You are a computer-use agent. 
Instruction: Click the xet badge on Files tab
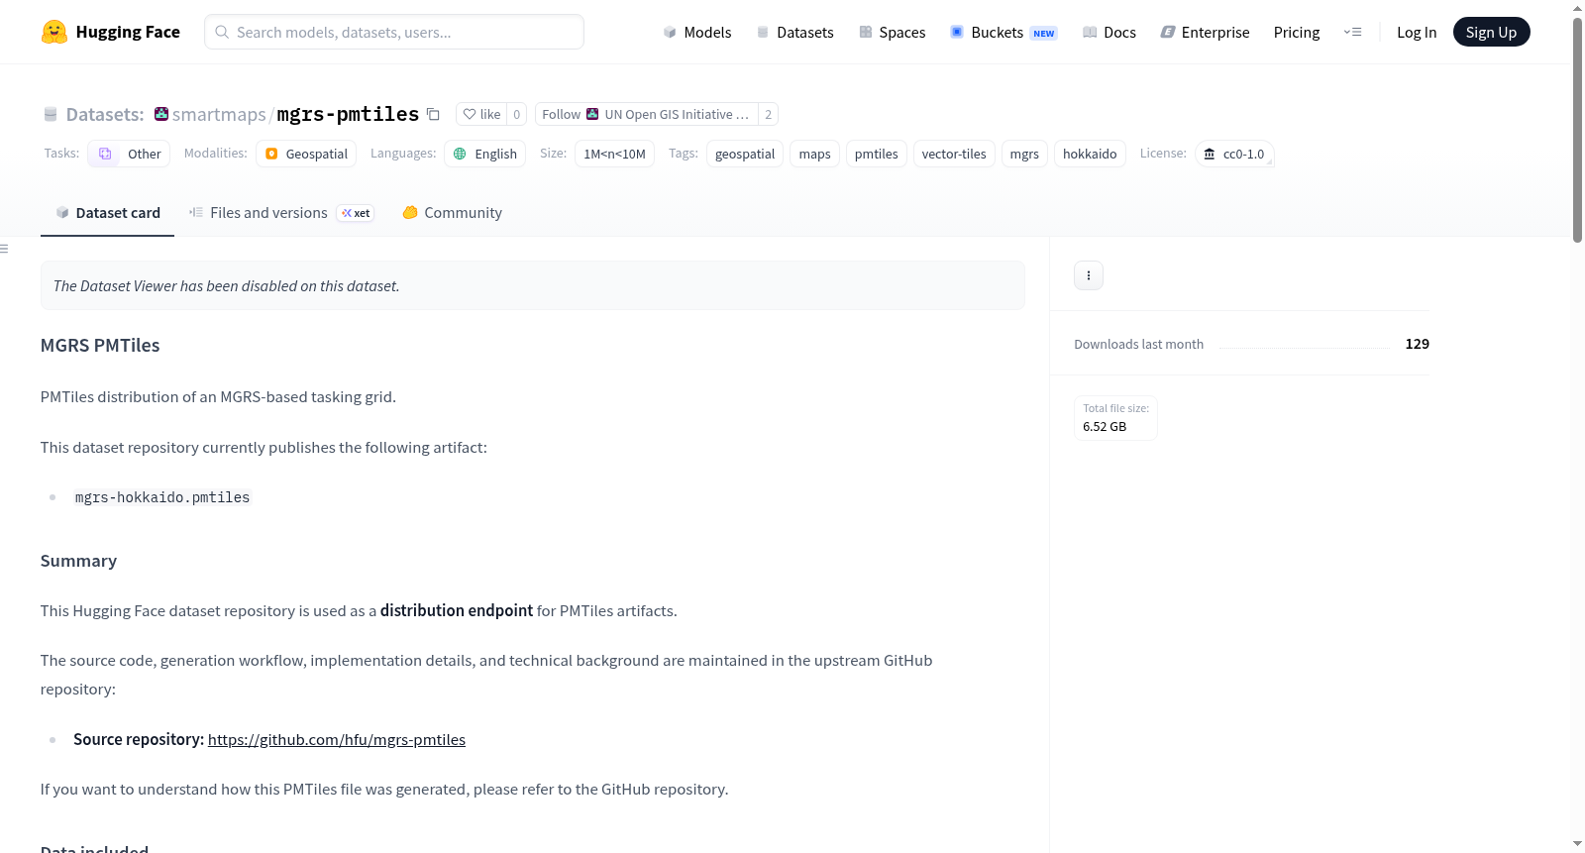pos(356,213)
